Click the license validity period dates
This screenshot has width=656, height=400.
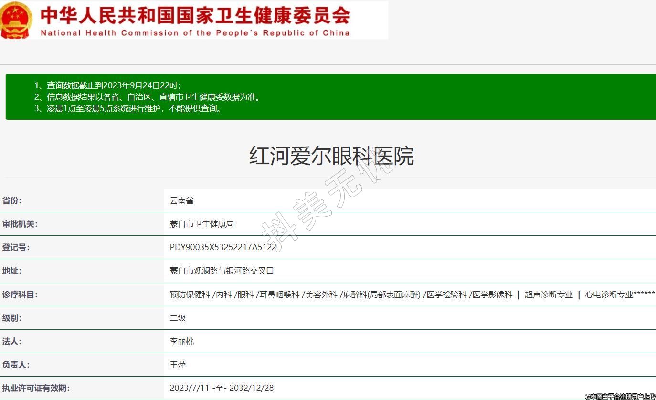tap(222, 388)
